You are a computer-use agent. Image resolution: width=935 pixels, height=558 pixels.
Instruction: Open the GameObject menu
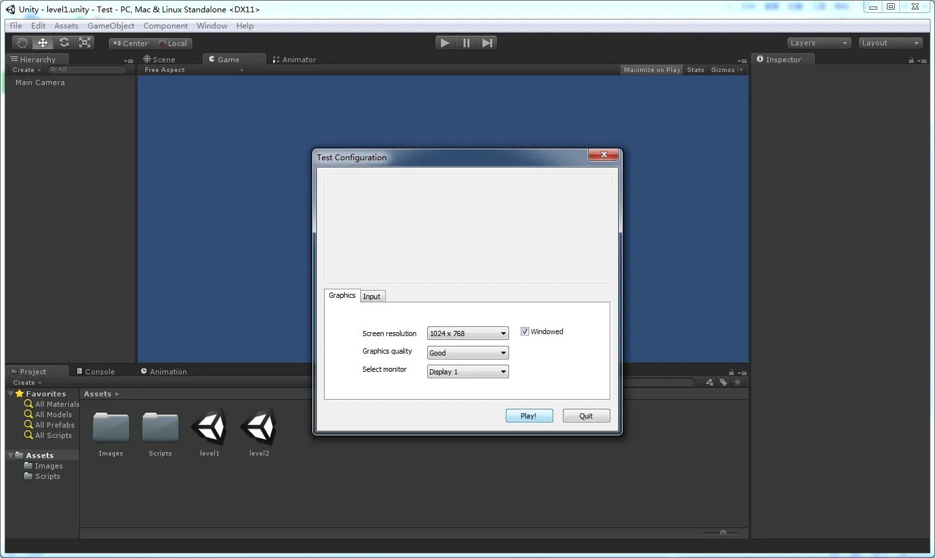[111, 26]
